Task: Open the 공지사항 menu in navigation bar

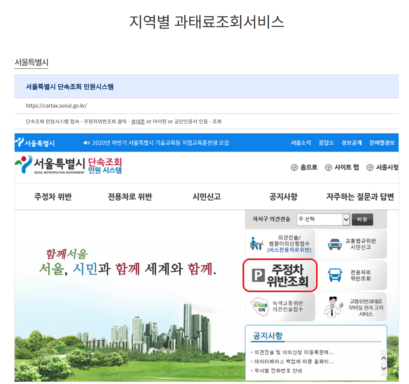Action: pyautogui.click(x=283, y=196)
